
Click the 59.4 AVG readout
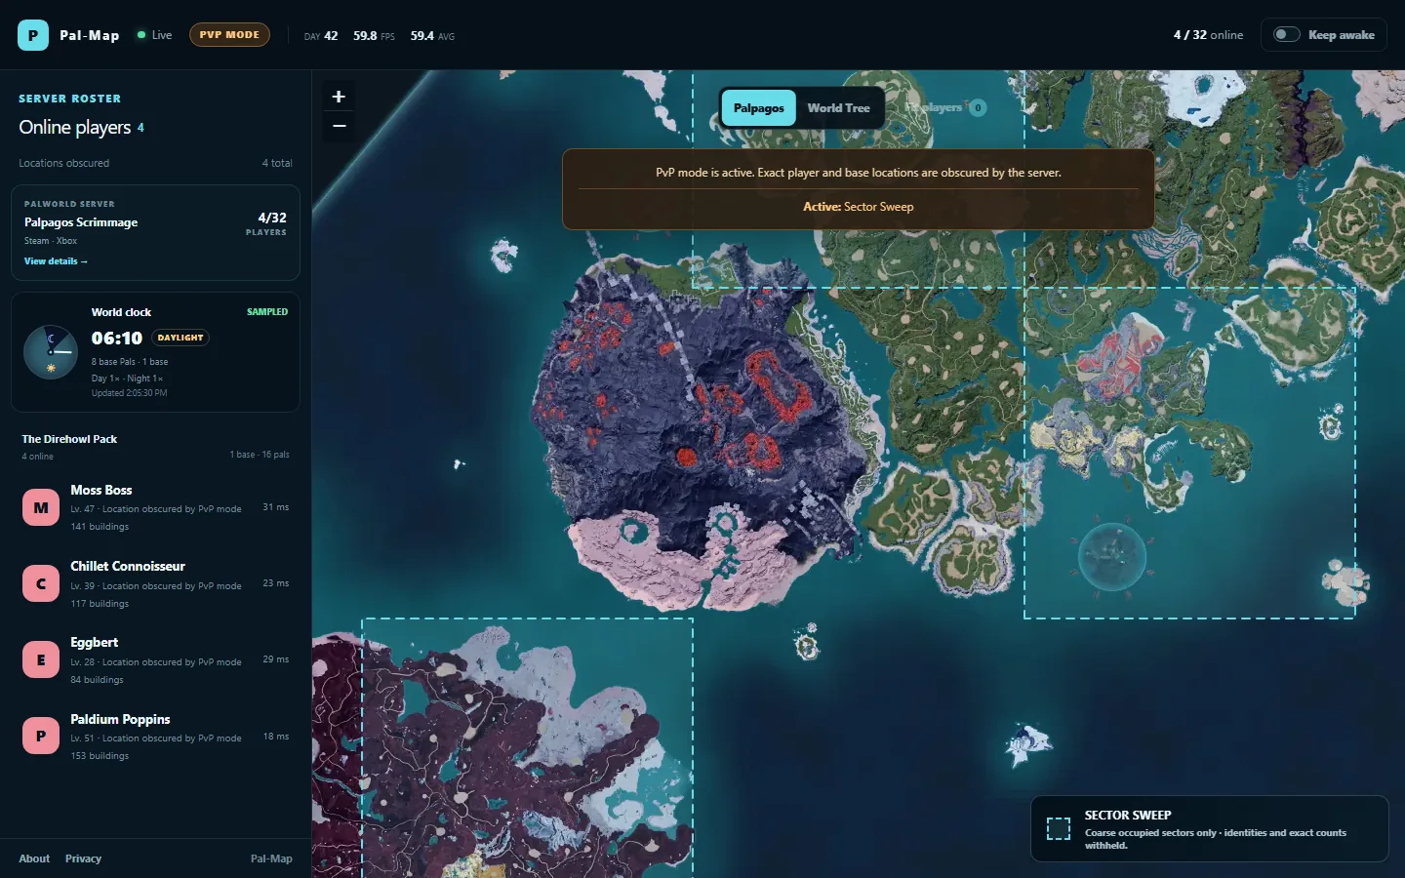pyautogui.click(x=432, y=36)
